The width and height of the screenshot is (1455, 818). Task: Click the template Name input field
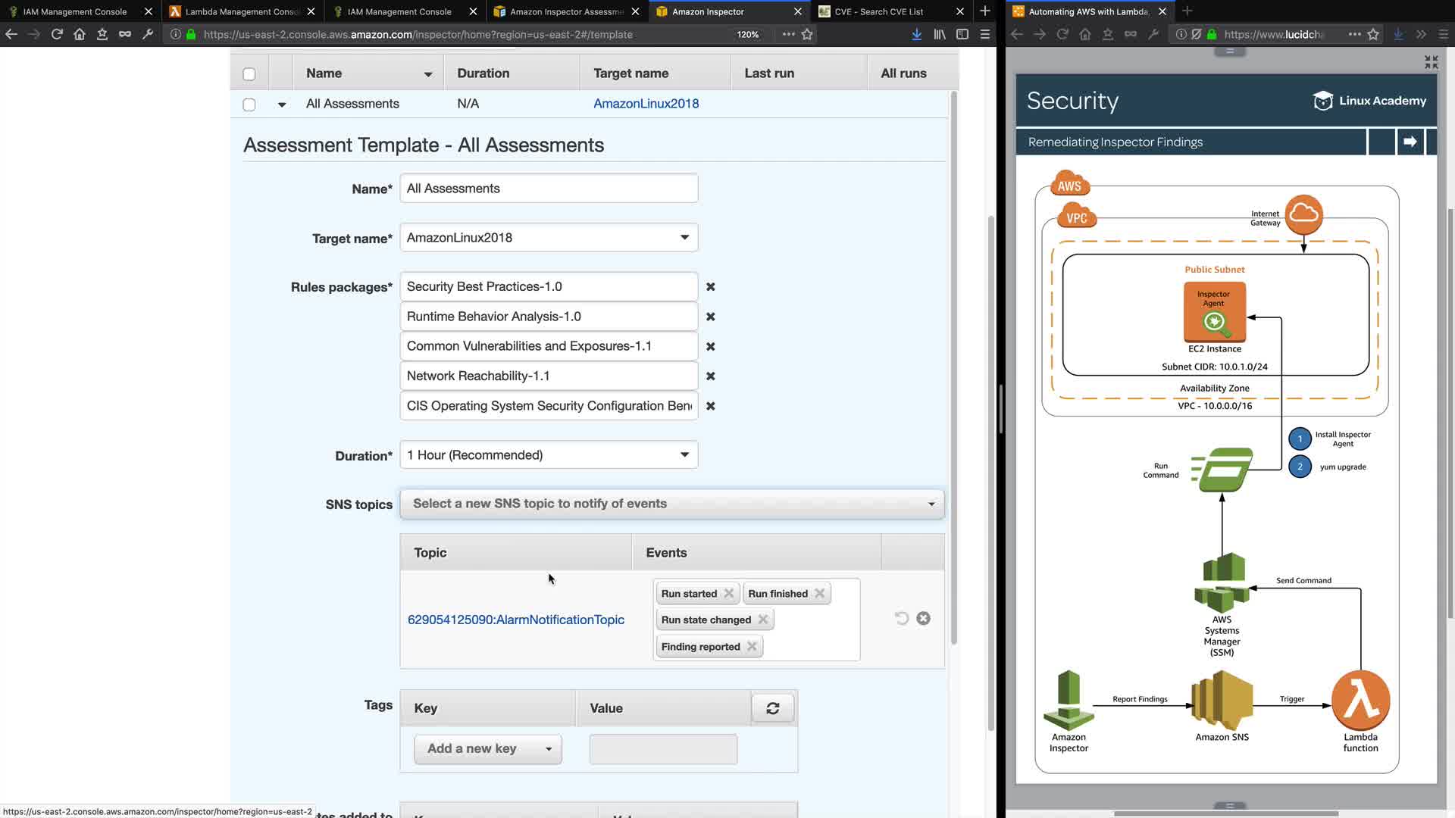(549, 189)
